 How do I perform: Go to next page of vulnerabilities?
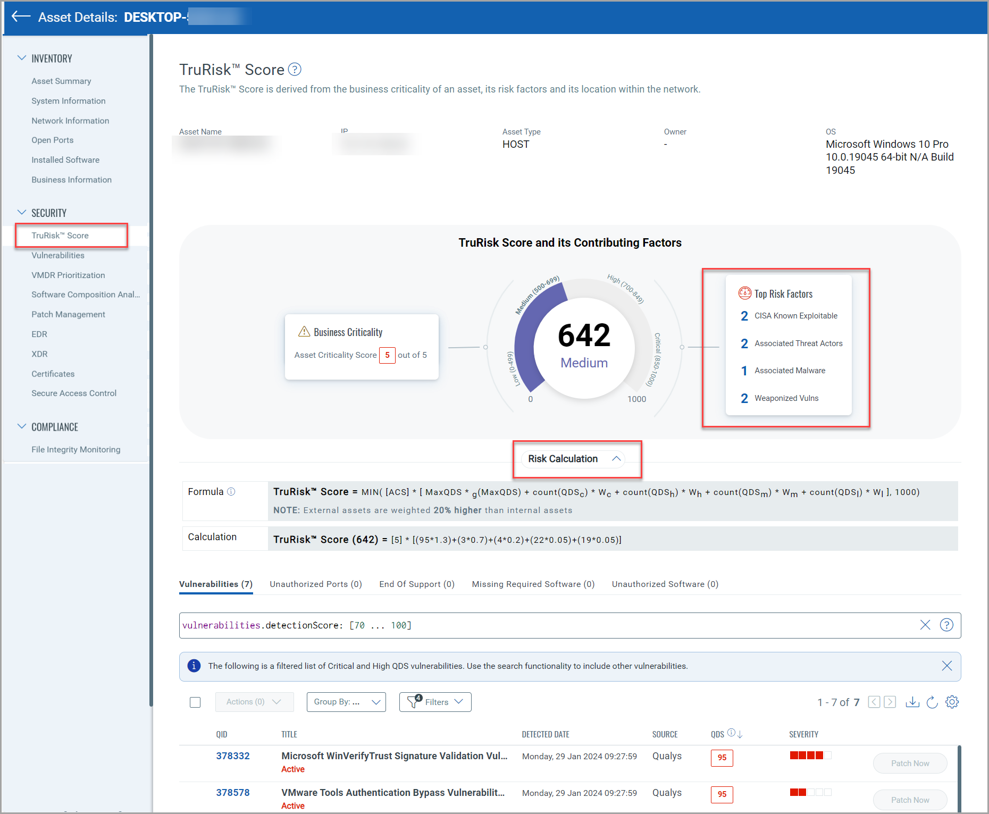click(x=890, y=702)
